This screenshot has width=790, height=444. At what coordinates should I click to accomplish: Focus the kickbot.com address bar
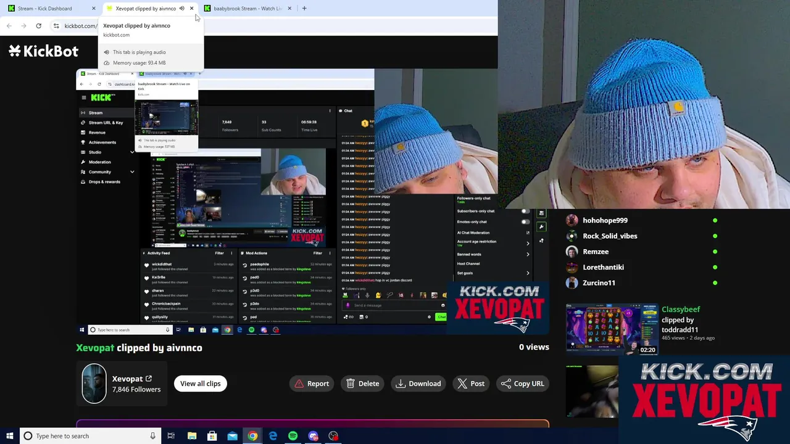[80, 26]
